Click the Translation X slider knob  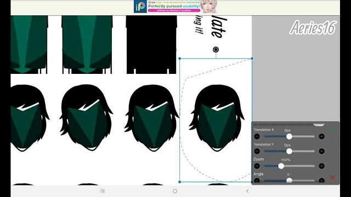tap(289, 136)
